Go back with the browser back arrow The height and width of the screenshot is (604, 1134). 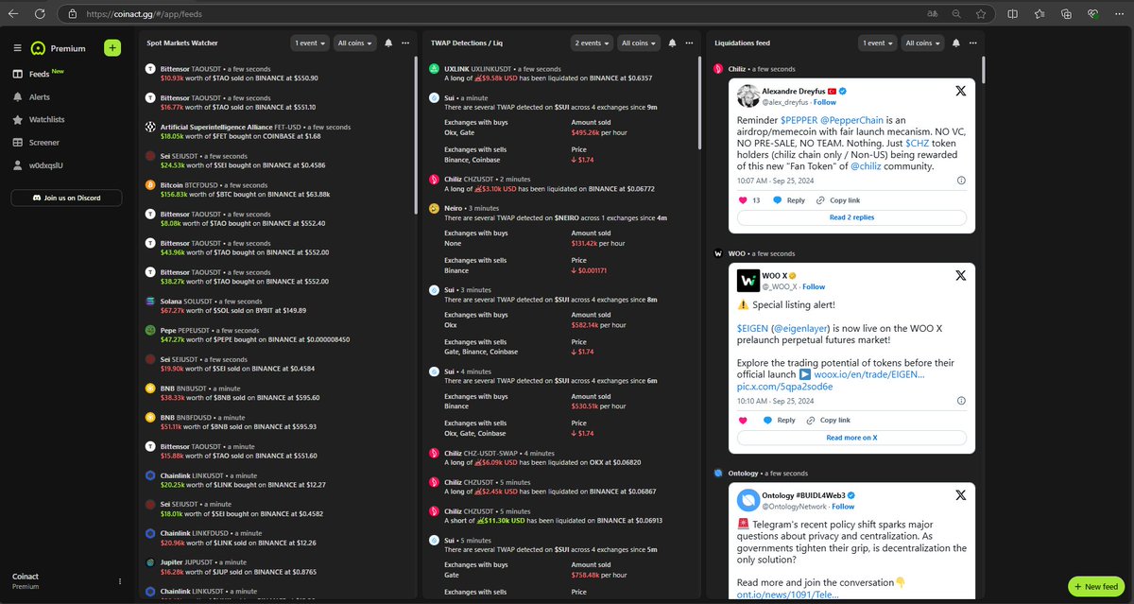pos(14,14)
